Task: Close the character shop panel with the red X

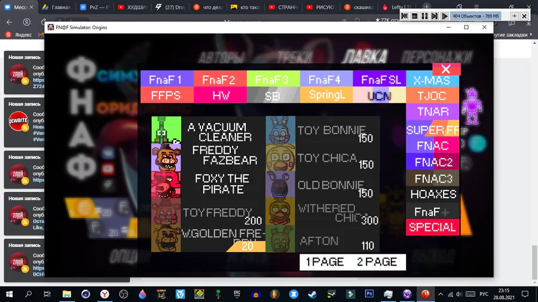Action: (446, 69)
